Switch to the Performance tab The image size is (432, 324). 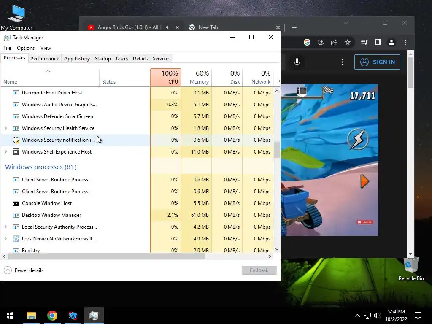click(45, 58)
